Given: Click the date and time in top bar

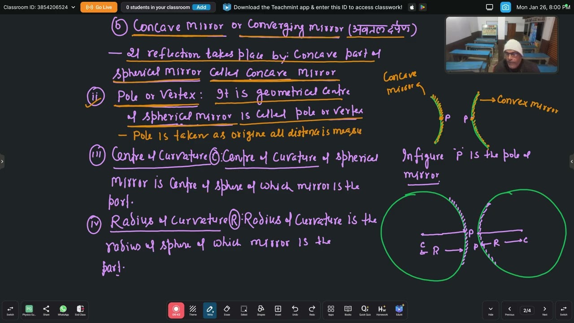Looking at the screenshot, I should pyautogui.click(x=543, y=7).
